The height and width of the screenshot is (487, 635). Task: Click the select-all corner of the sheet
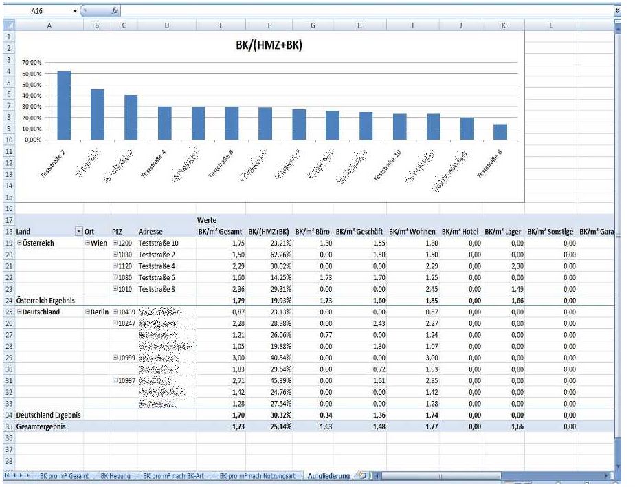click(x=9, y=25)
